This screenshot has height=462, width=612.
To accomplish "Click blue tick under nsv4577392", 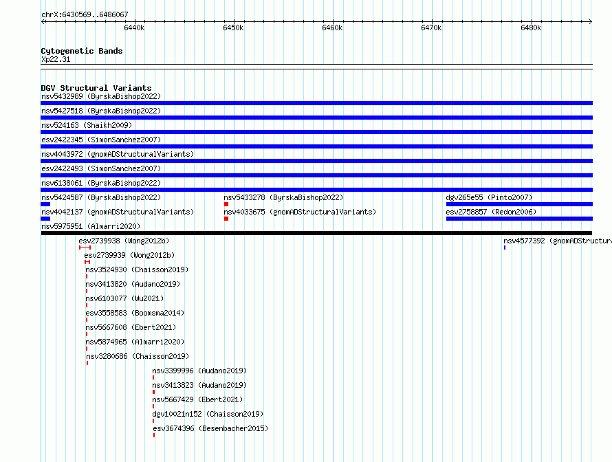I will (x=505, y=247).
